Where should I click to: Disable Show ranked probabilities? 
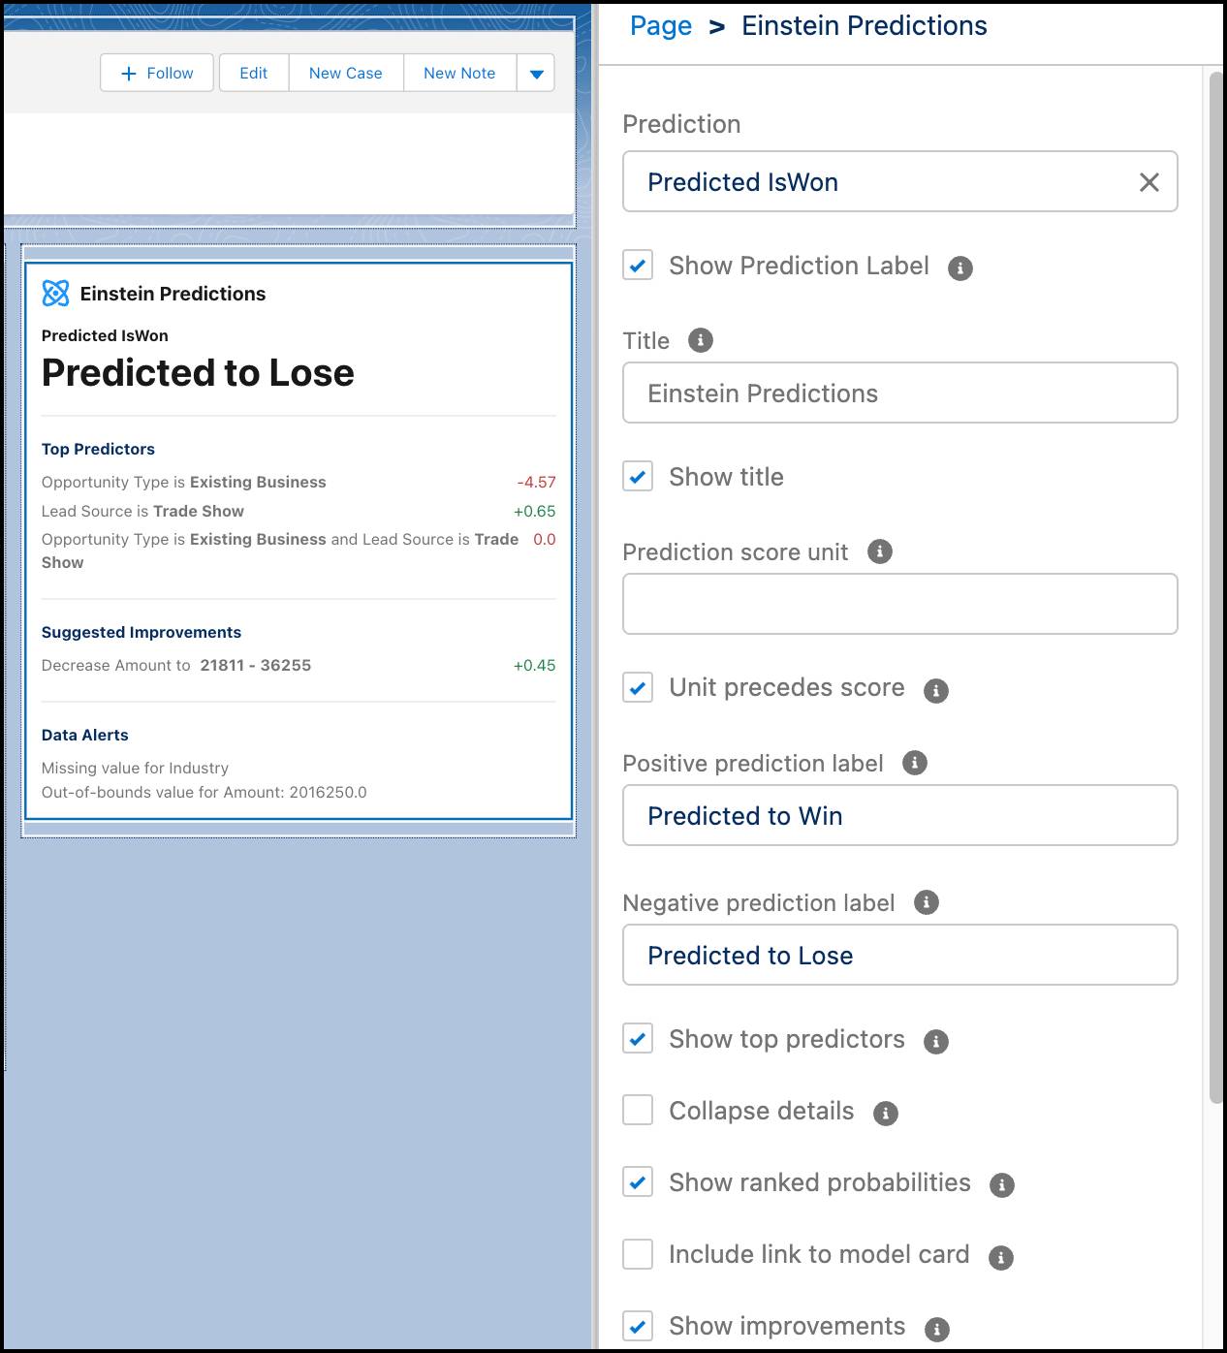(x=637, y=1182)
